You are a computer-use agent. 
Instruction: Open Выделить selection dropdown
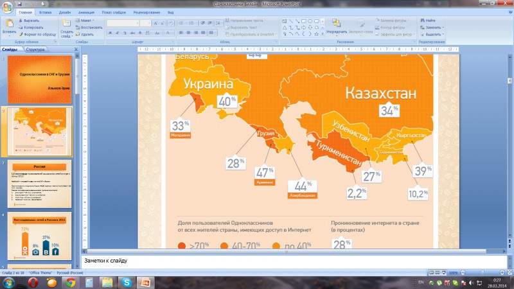[x=432, y=34]
